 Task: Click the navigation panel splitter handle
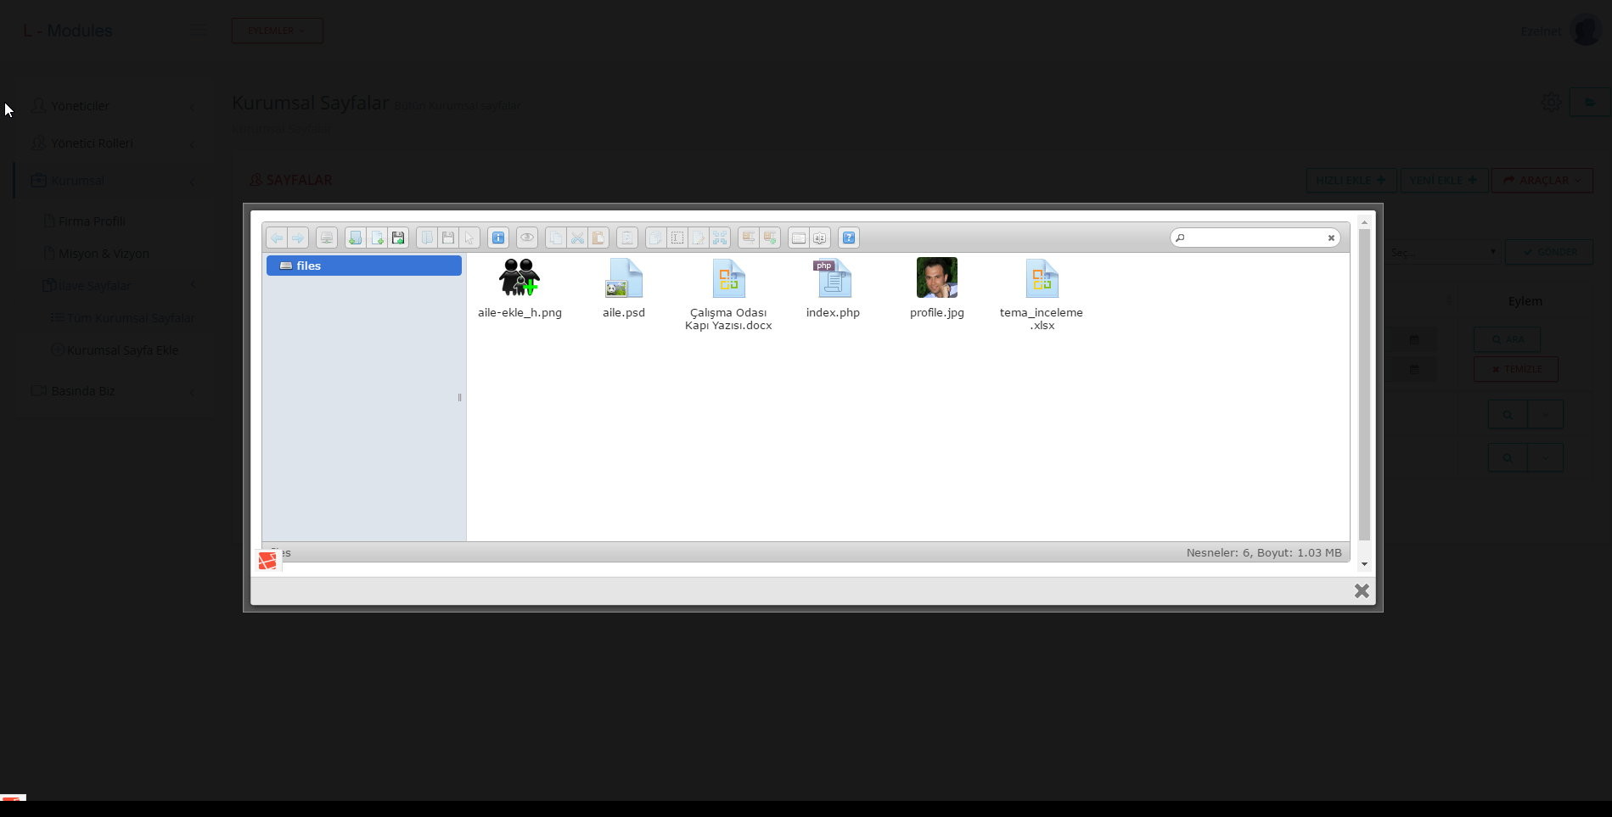click(460, 397)
